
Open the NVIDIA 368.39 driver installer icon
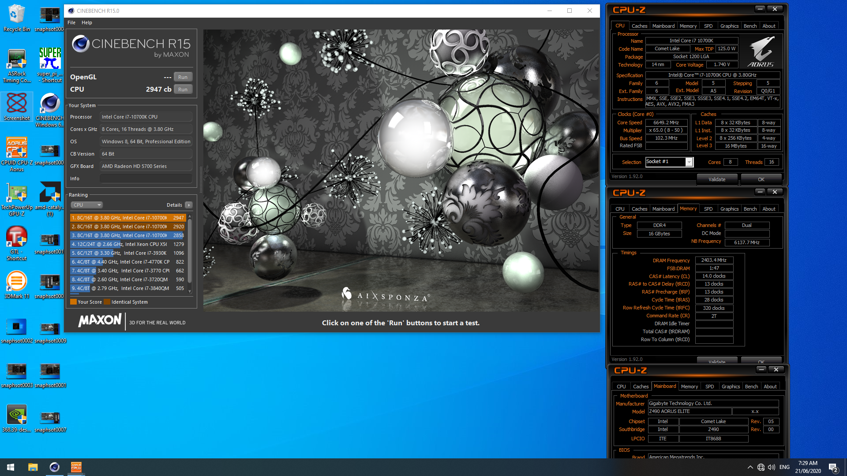point(17,419)
